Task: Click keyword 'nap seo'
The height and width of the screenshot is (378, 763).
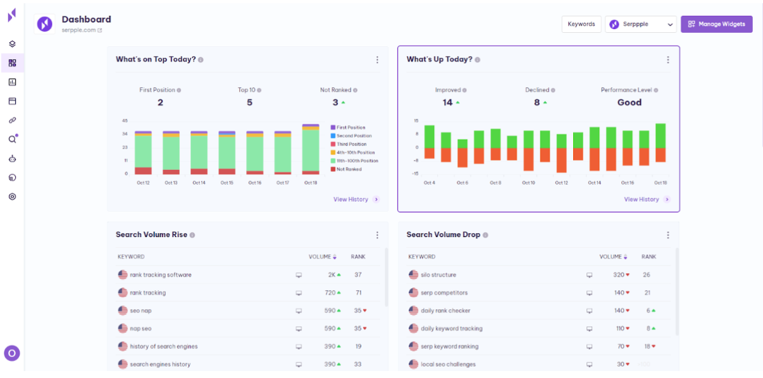Action: [140, 329]
